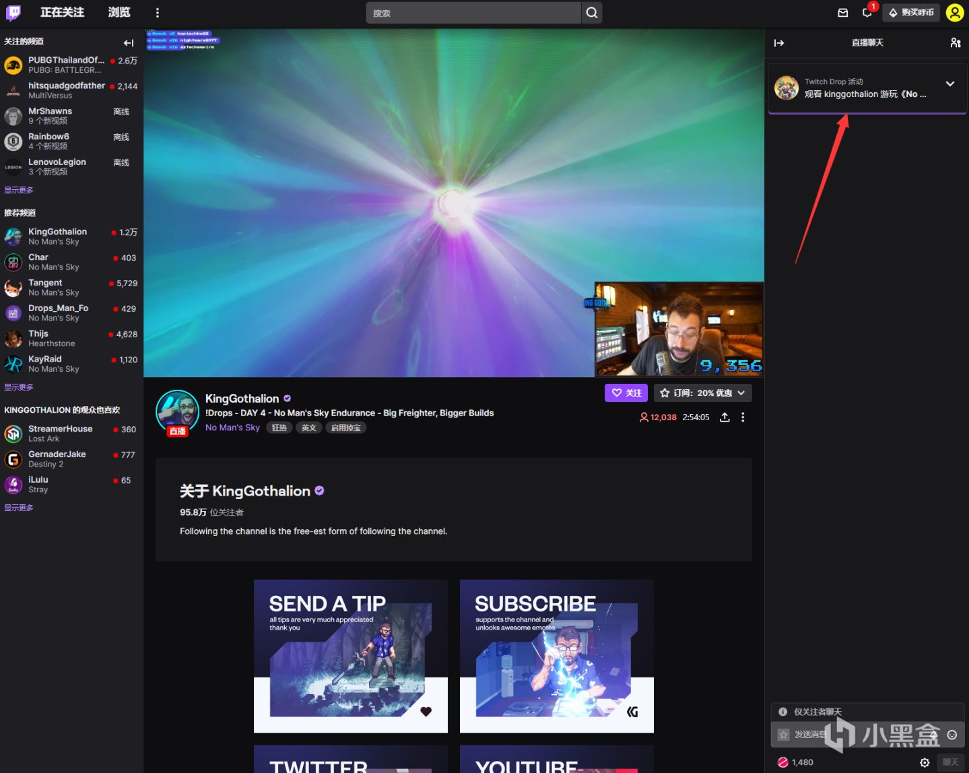Viewport: 969px width, 773px height.
Task: Click the search magnifier button
Action: pyautogui.click(x=591, y=13)
